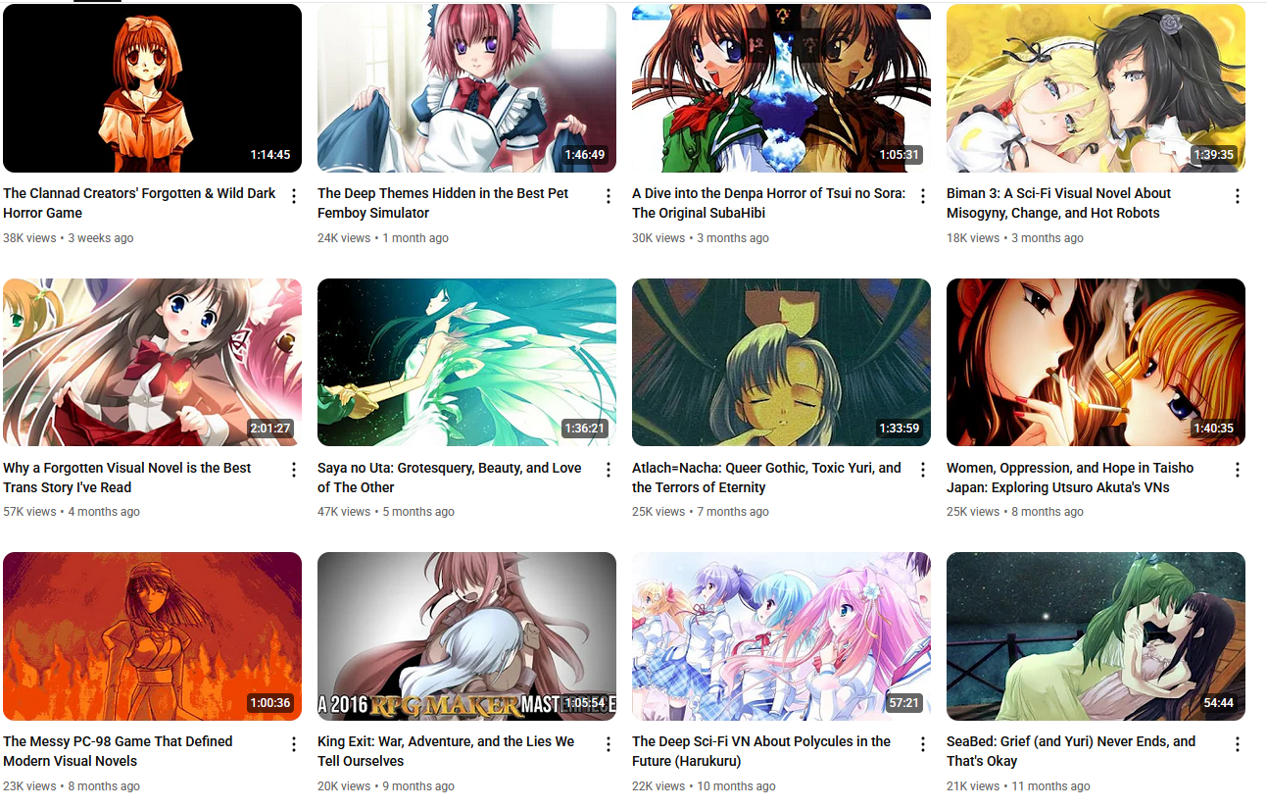Open action menu for Biman 3 video
Screen dimensions: 1267x808
(1237, 196)
